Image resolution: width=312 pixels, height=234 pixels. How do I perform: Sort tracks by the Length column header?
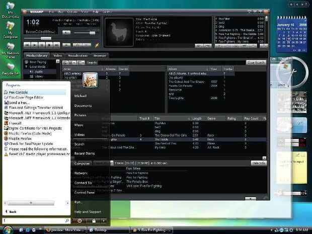(198, 119)
